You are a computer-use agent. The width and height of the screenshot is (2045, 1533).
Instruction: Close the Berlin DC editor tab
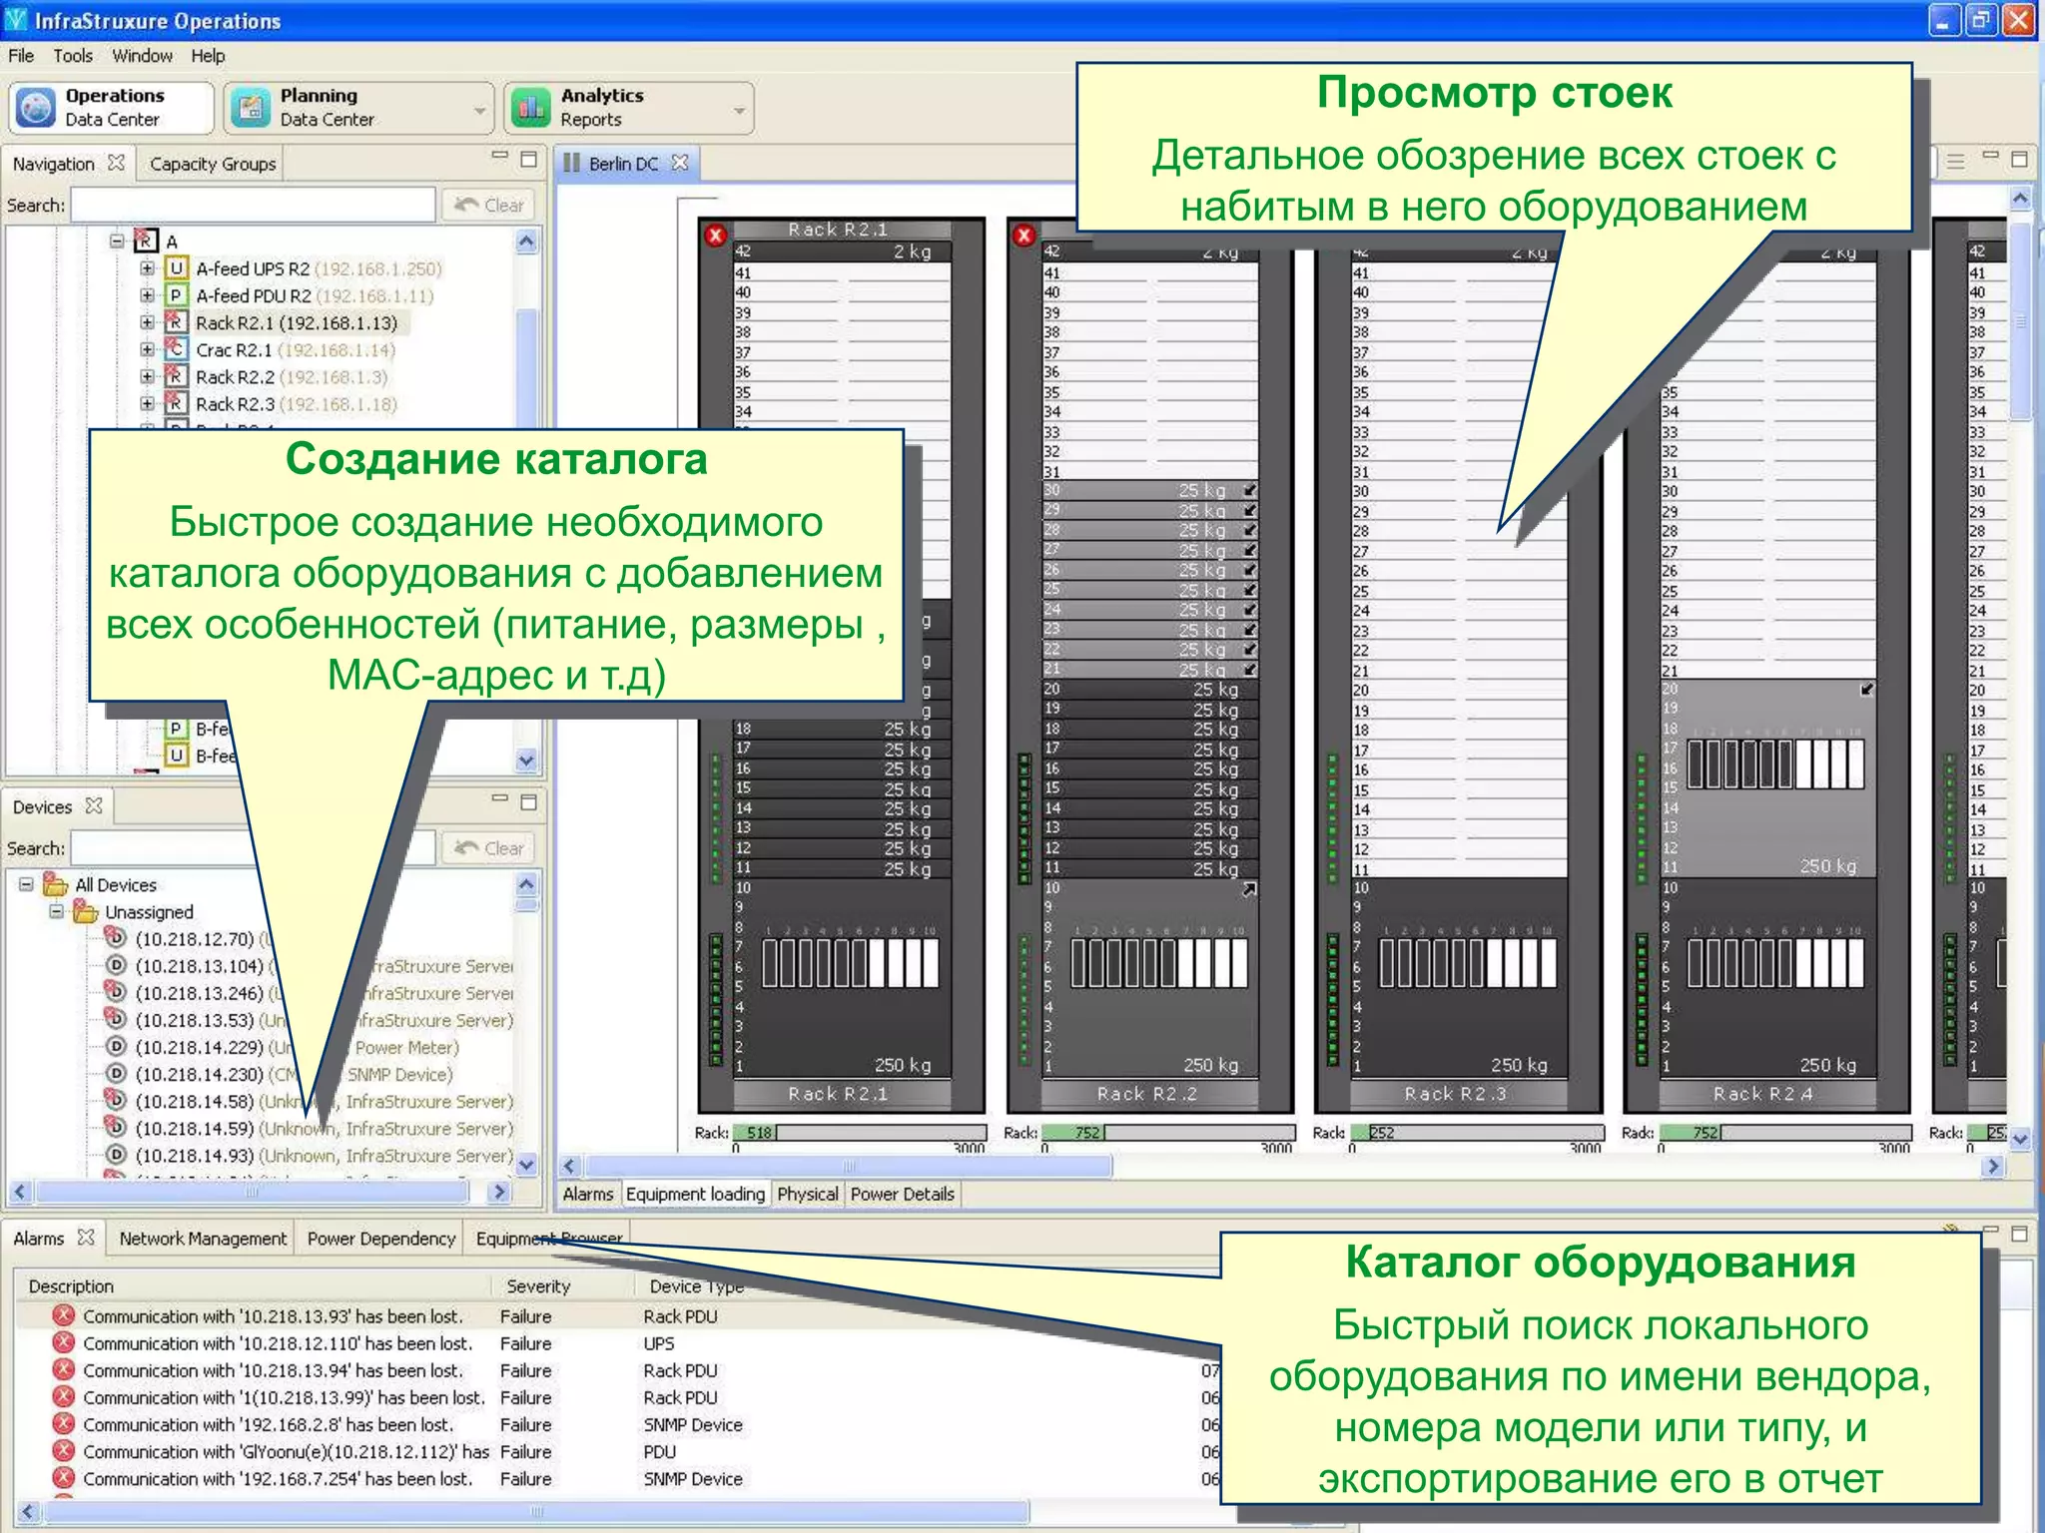tap(680, 163)
